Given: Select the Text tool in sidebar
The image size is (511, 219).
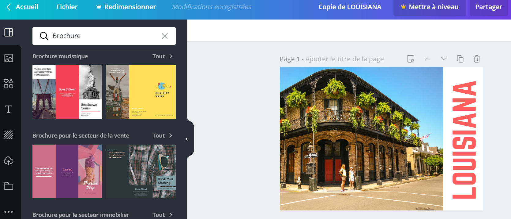Looking at the screenshot, I should click(9, 109).
